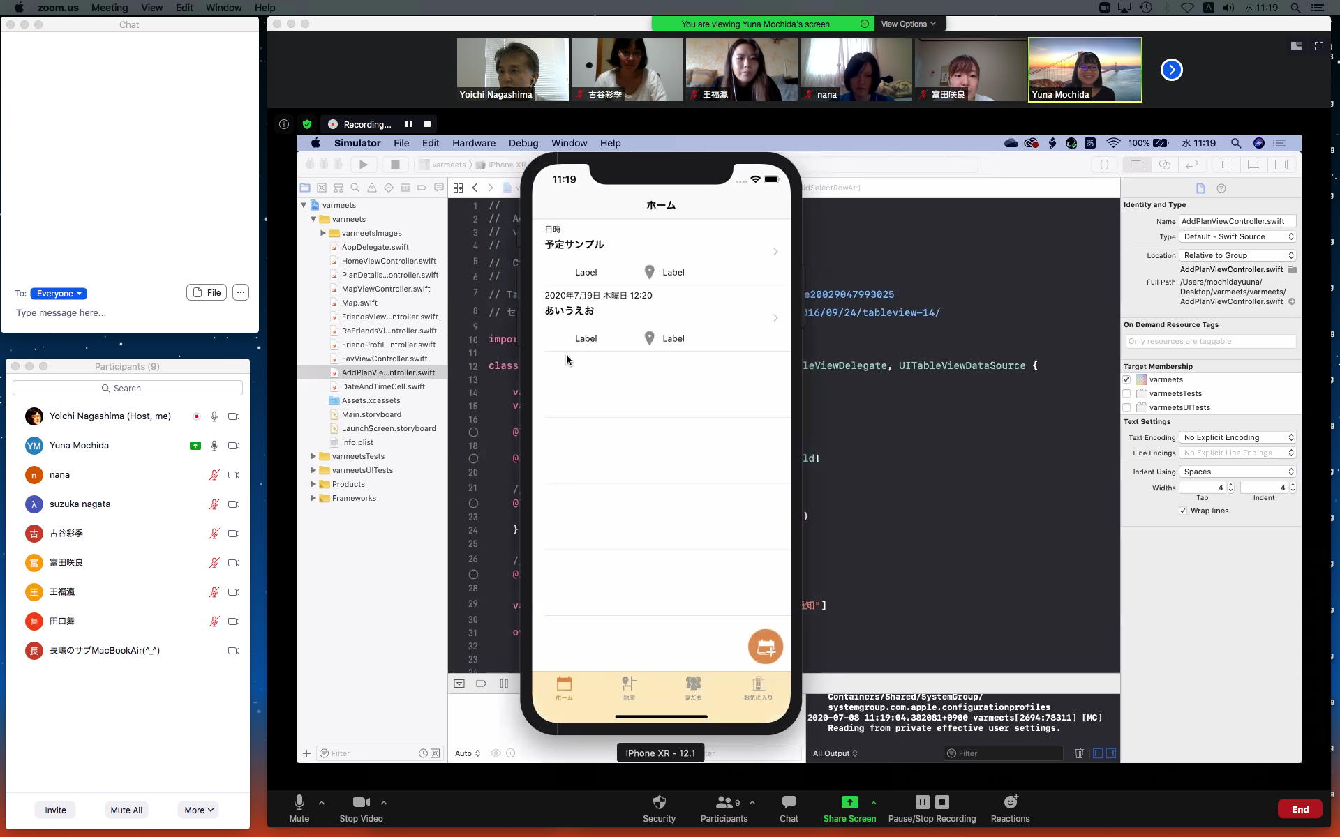Open the Meeting menu in zoom menu bar

pyautogui.click(x=110, y=8)
